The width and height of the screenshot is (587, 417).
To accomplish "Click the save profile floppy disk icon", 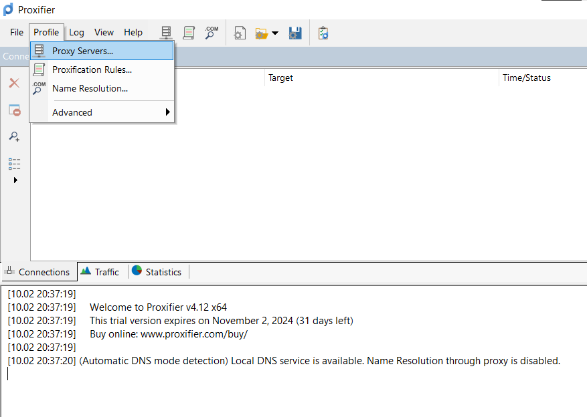I will click(295, 33).
